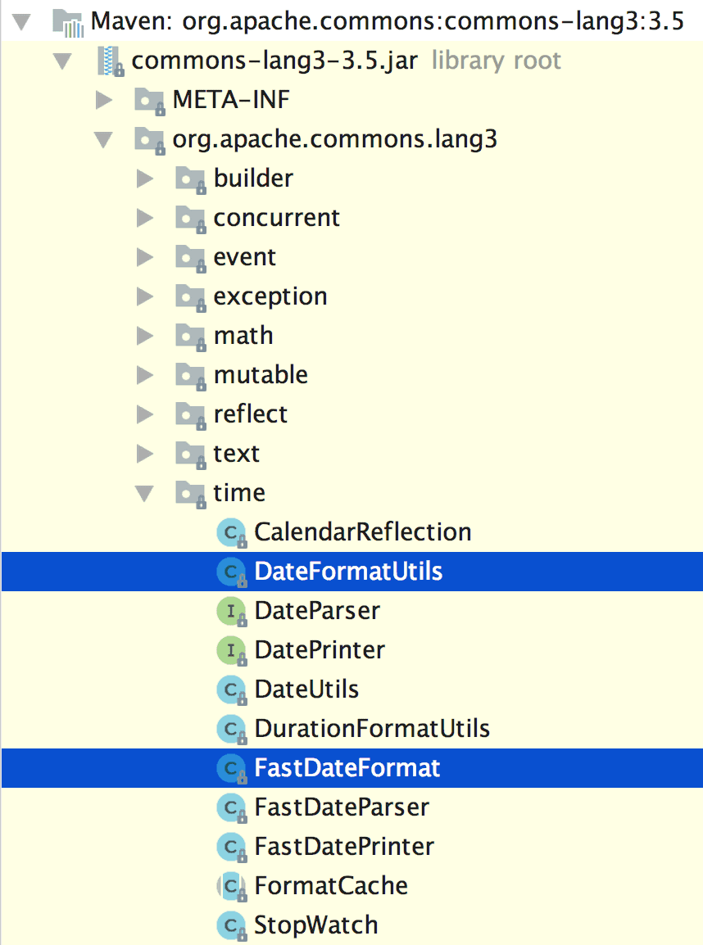The height and width of the screenshot is (945, 703).
Task: Select the FastDatePrinter class
Action: tap(344, 847)
